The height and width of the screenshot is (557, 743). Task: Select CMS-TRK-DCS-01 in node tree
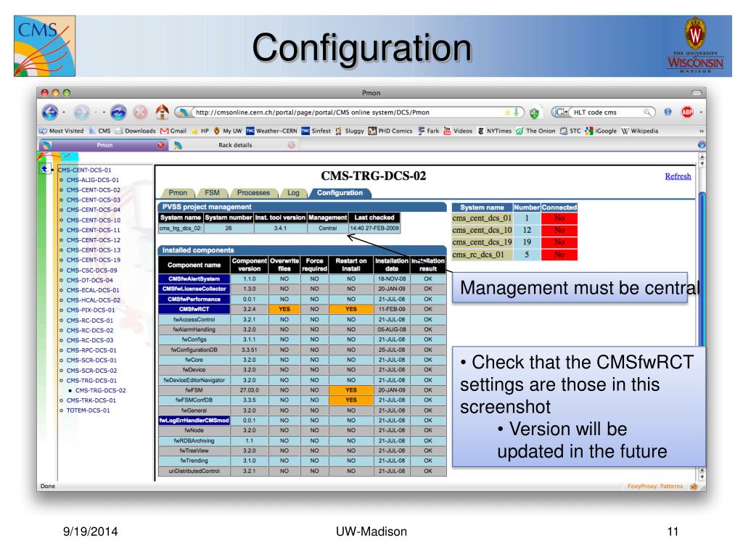click(x=91, y=400)
